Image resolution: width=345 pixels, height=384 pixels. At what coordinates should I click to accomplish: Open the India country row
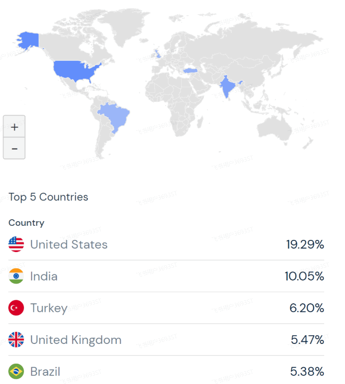166,276
